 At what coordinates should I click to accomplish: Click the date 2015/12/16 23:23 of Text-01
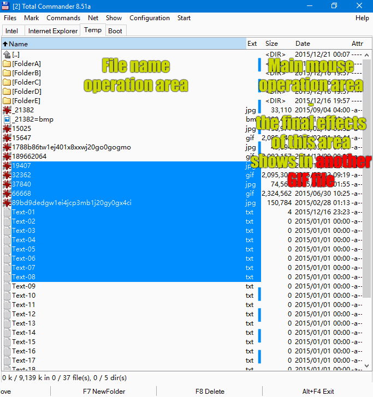click(322, 212)
